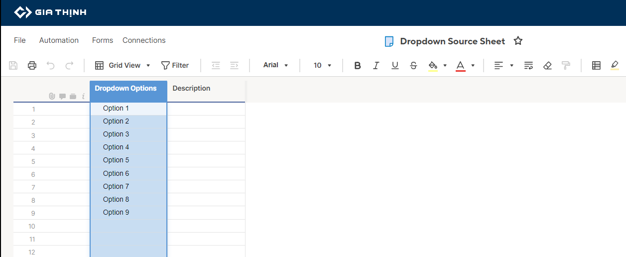Open the font size 10 dropdown
The width and height of the screenshot is (626, 257).
[322, 65]
